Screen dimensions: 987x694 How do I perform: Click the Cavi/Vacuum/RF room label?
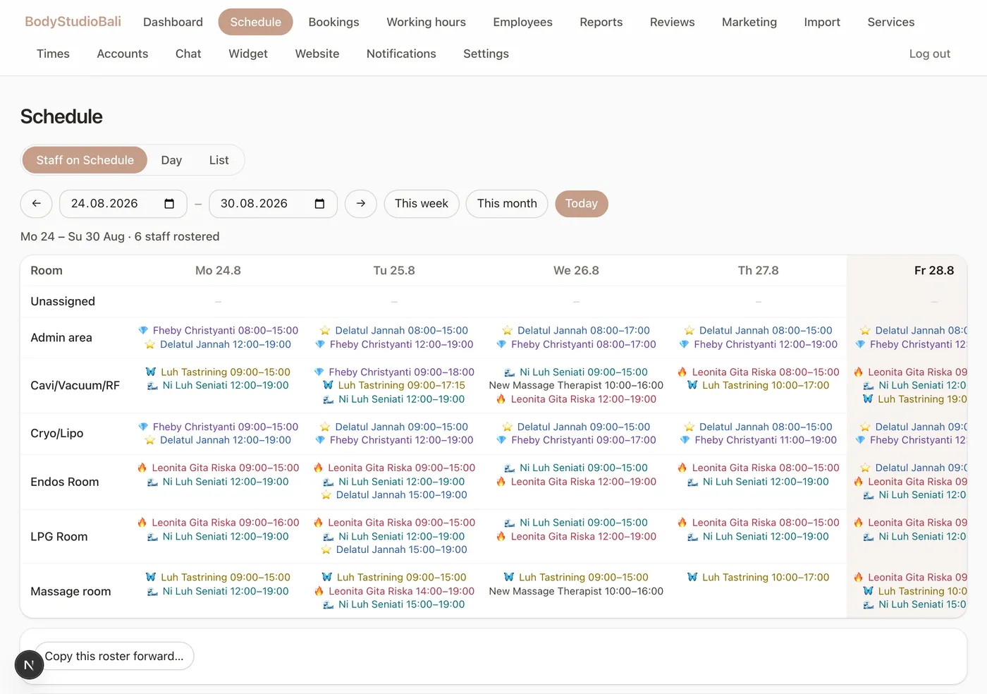pos(75,386)
